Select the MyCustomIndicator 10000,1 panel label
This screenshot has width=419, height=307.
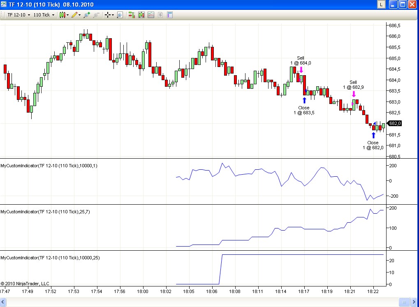coord(49,166)
